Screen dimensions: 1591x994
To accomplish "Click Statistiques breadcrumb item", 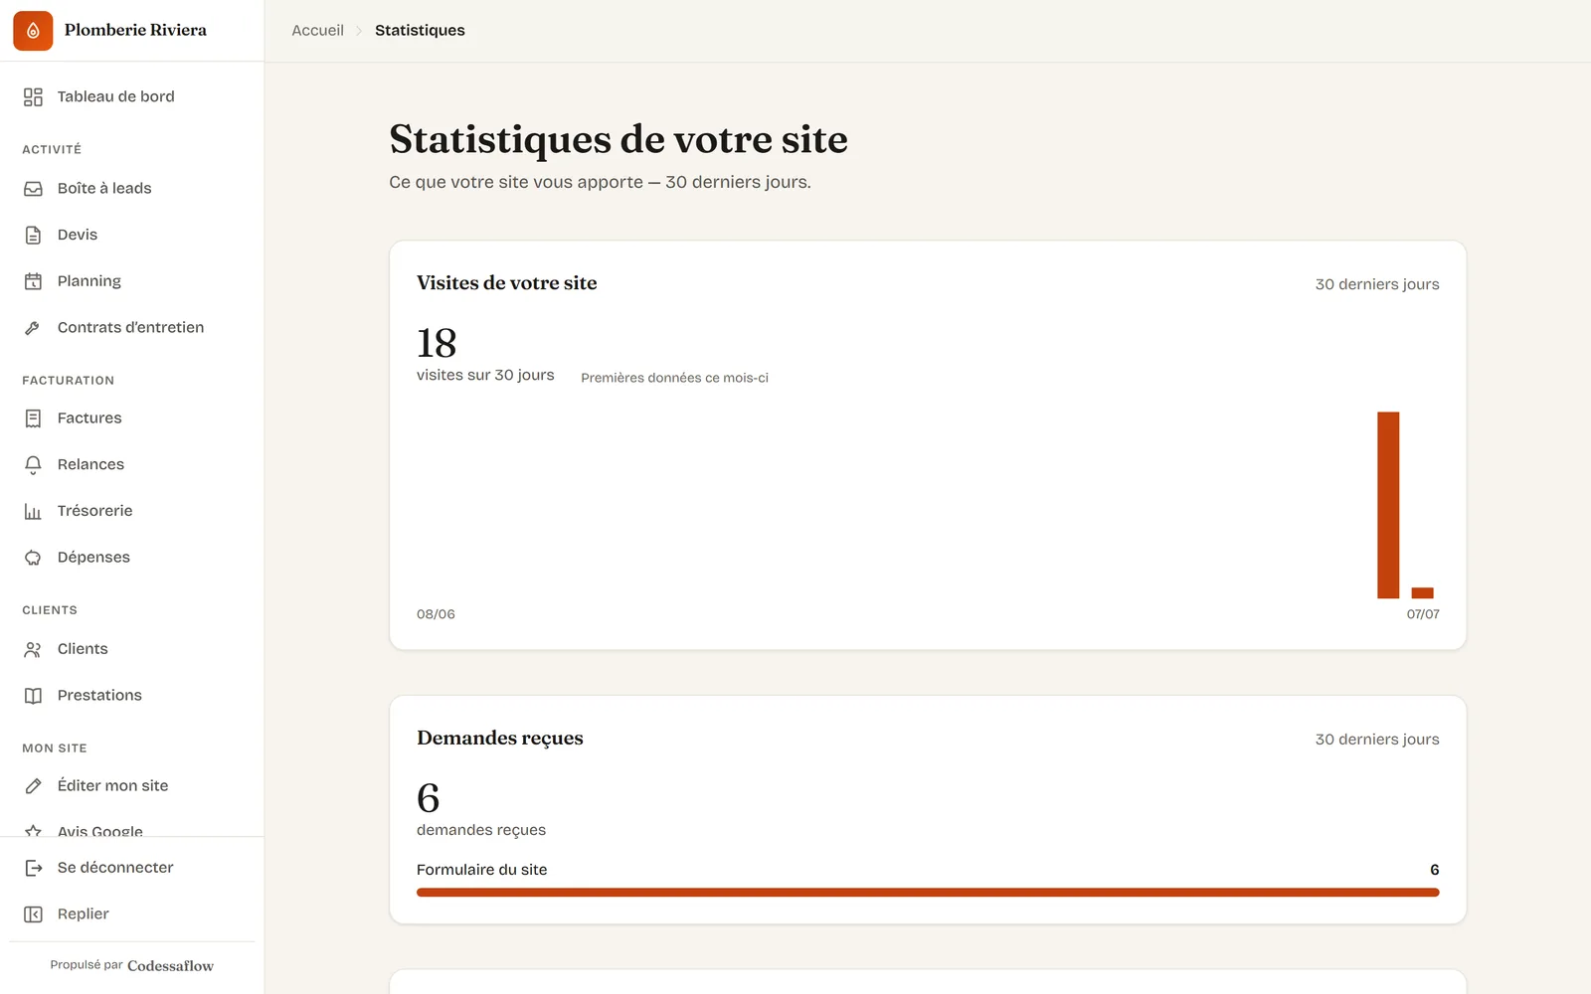I will (x=420, y=31).
